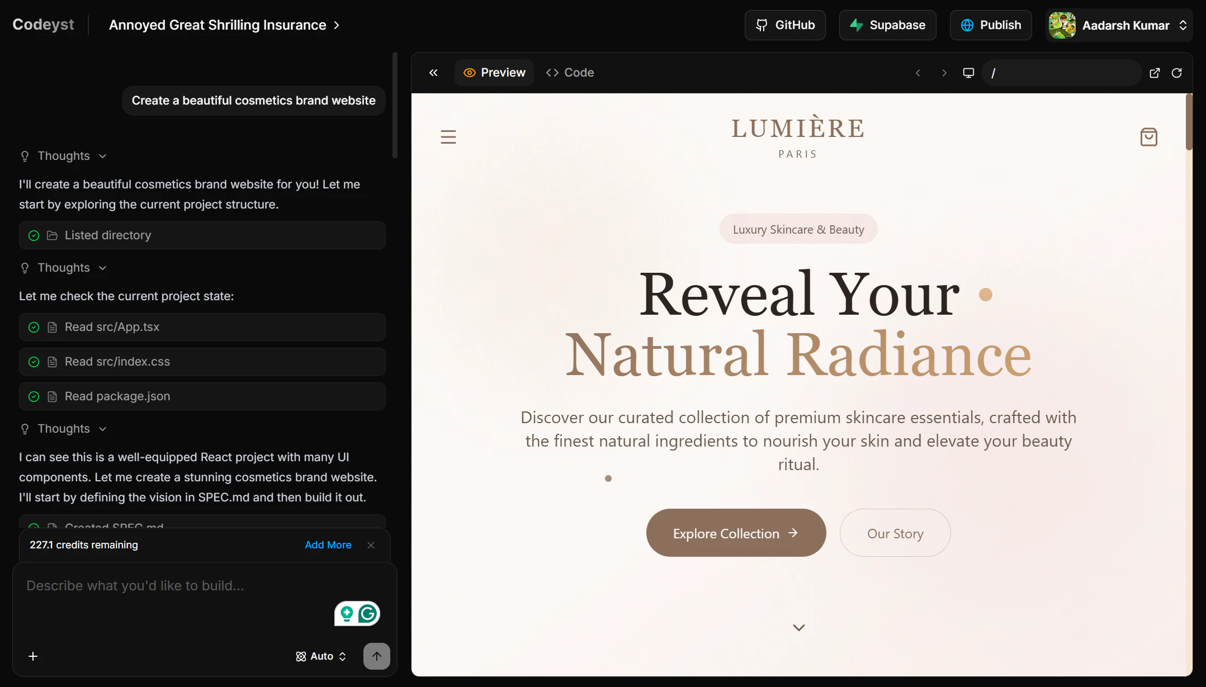Select the Preview tab
The height and width of the screenshot is (687, 1206).
coord(494,73)
